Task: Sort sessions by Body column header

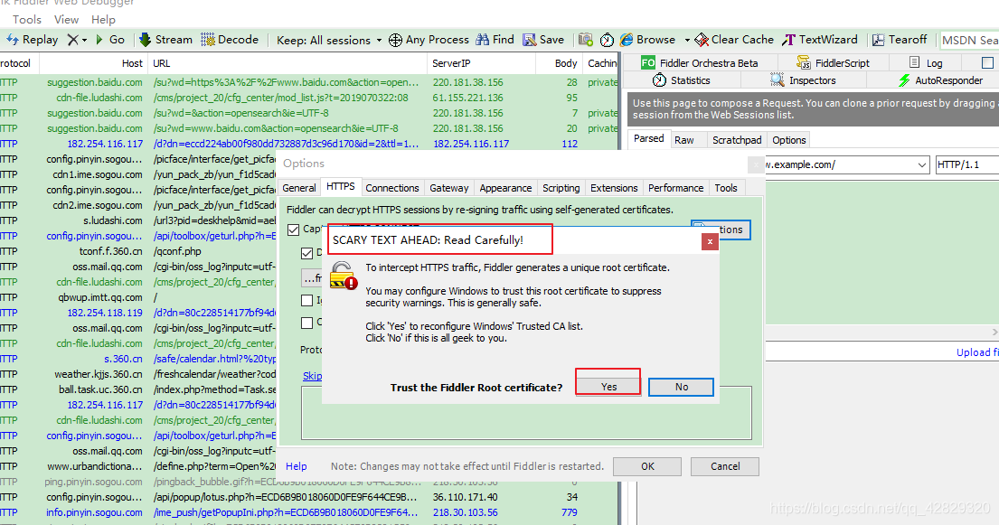Action: point(560,63)
